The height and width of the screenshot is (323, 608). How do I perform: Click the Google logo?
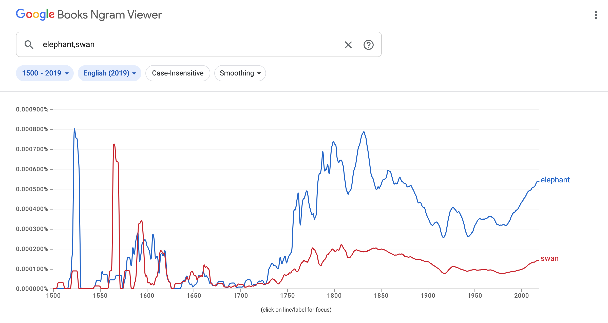35,14
